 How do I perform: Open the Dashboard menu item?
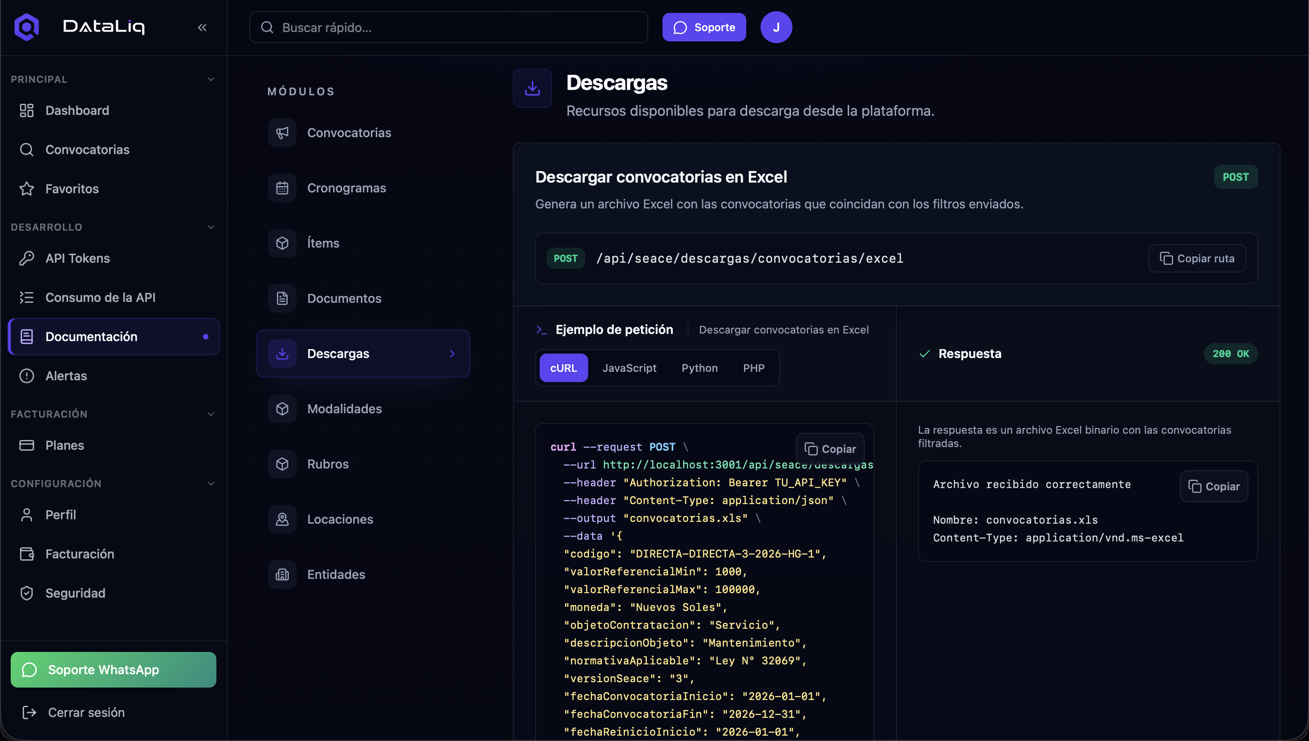tap(114, 110)
